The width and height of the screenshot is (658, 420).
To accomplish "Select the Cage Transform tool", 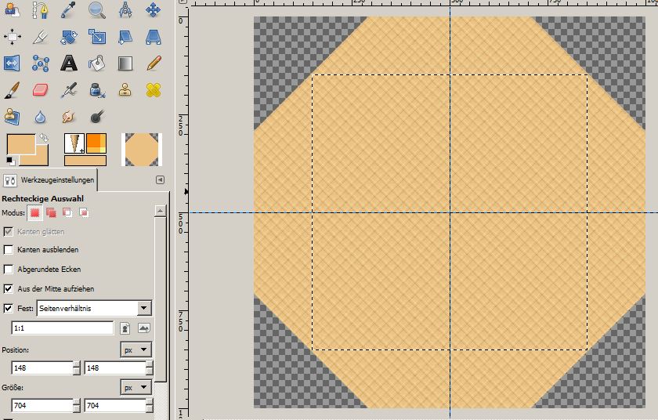I will point(40,63).
